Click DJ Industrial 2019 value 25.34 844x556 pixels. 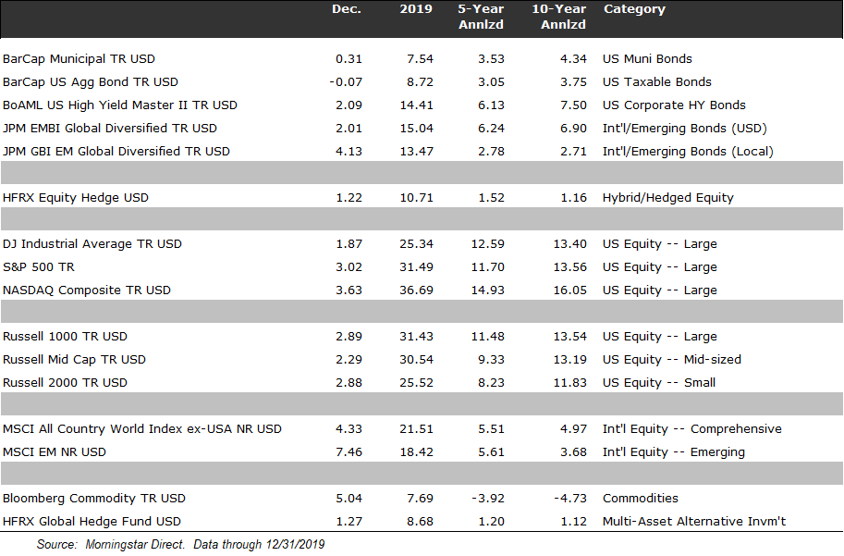[416, 244]
